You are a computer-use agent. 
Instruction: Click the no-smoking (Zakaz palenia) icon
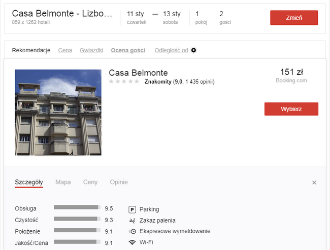[x=133, y=221]
